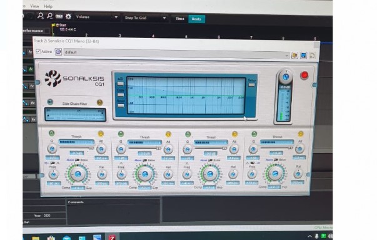Viewport: 377px width, 240px height.
Task: Switch timeline to Time mode
Action: pyautogui.click(x=179, y=19)
